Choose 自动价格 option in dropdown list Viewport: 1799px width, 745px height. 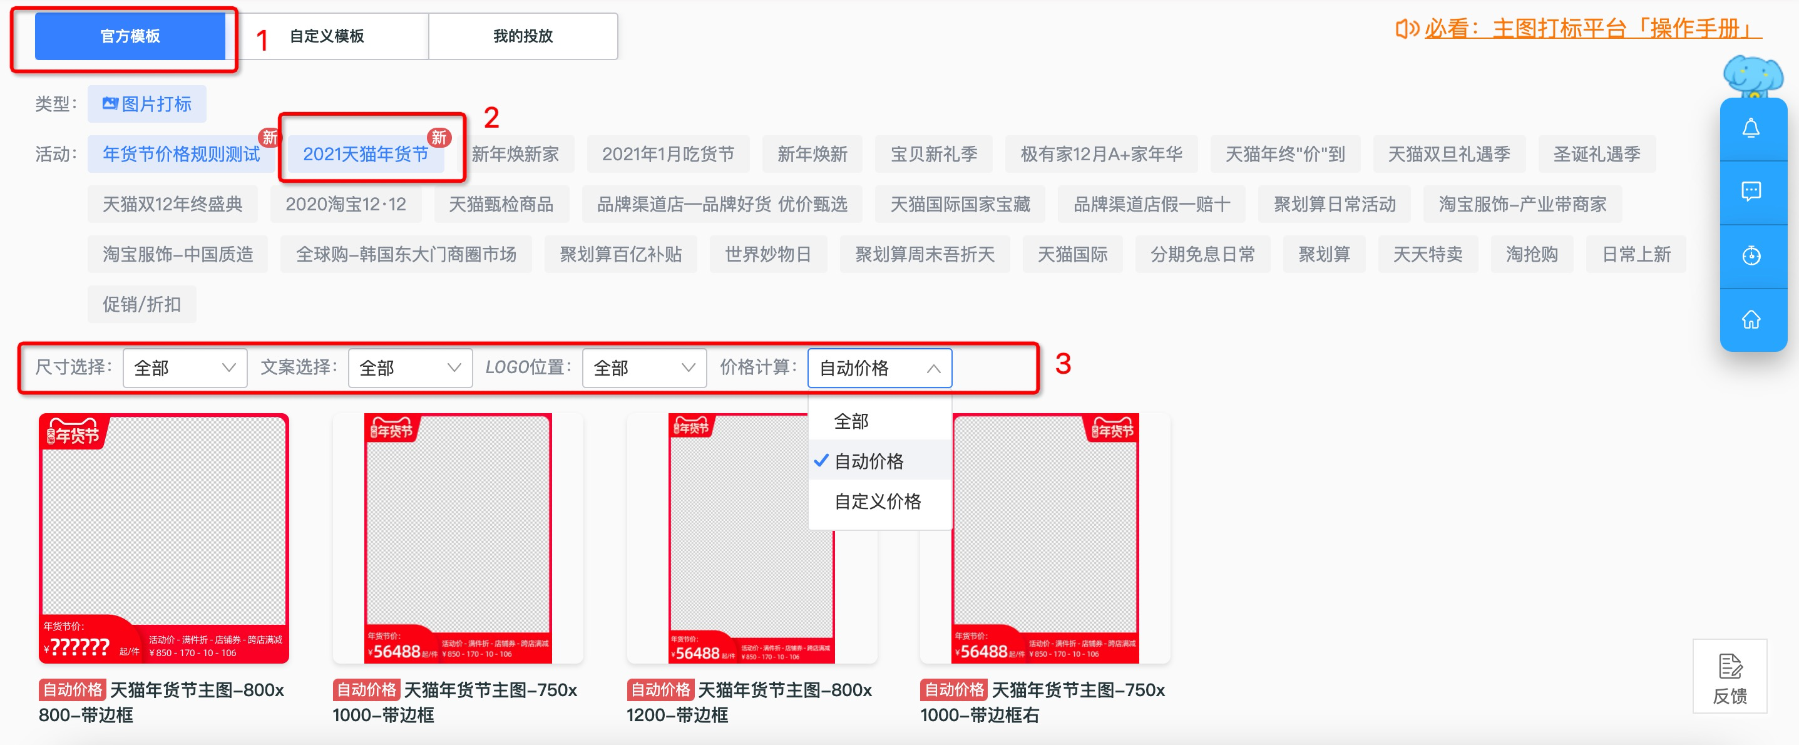tap(880, 461)
